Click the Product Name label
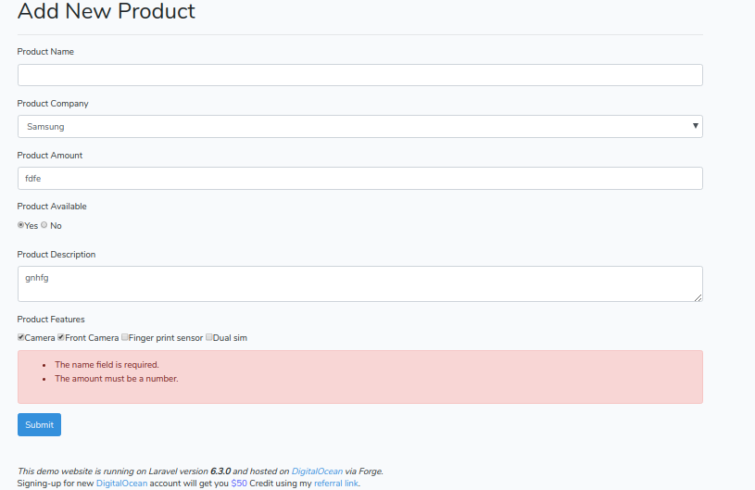Viewport: 755px width, 490px height. [45, 52]
